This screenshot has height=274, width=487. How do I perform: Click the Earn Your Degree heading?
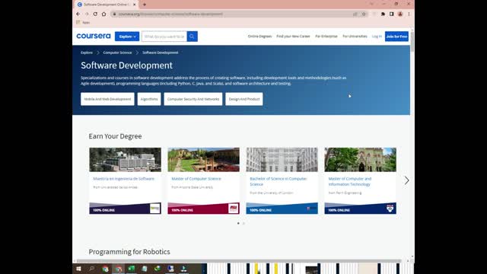tap(115, 136)
